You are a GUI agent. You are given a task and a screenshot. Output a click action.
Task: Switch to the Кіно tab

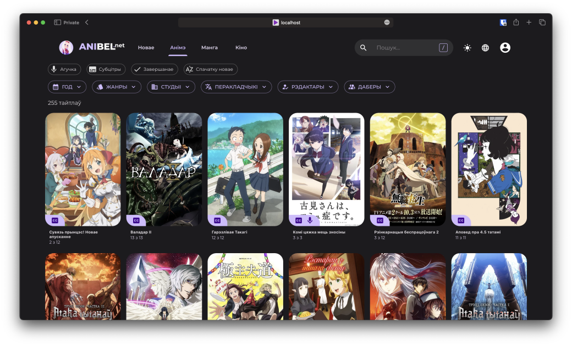coord(241,47)
